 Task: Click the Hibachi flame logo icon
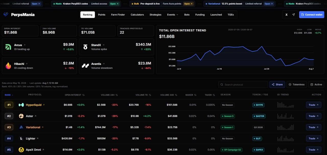[x=8, y=66]
